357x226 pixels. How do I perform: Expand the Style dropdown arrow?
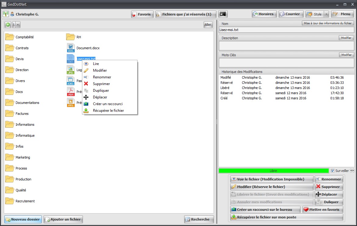(326, 14)
